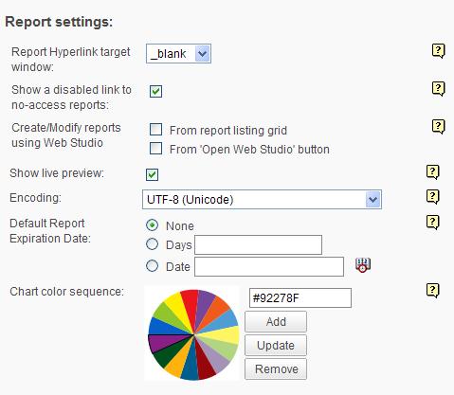
Task: Click the Update color button
Action: pyautogui.click(x=276, y=345)
